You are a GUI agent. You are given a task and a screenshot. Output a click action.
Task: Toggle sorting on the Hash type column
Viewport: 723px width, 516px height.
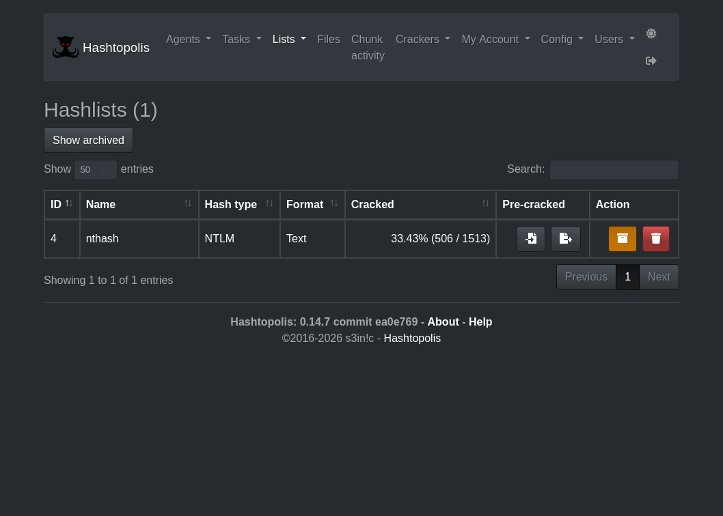239,204
